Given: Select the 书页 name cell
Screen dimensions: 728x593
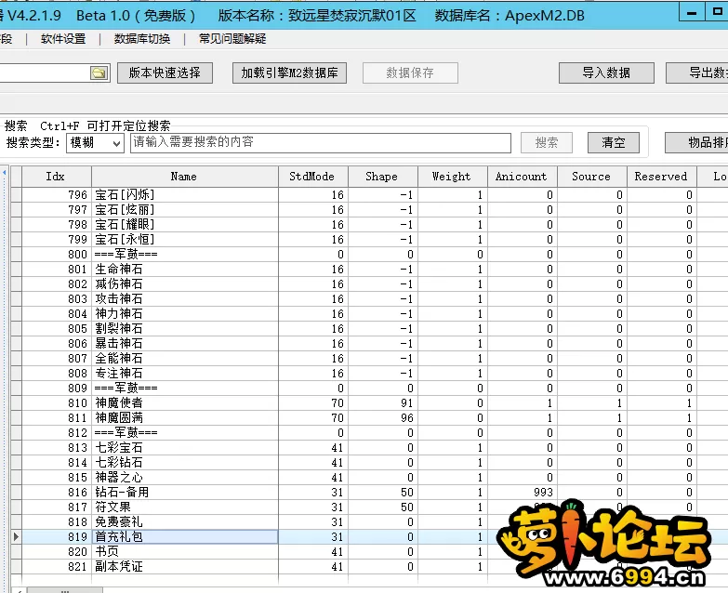Looking at the screenshot, I should pyautogui.click(x=185, y=552).
